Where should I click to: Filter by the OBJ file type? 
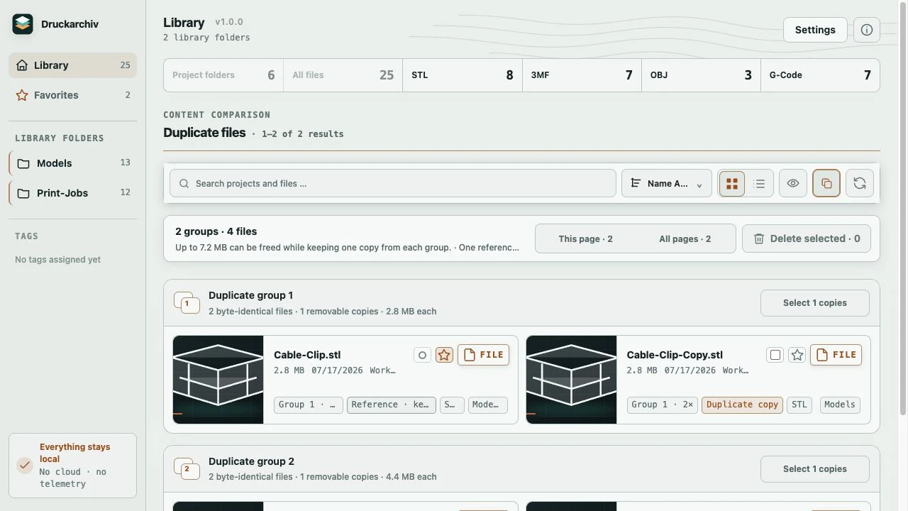point(701,75)
